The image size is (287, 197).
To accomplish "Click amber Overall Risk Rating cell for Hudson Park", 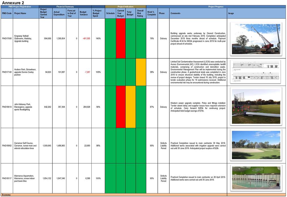I will tap(141, 72).
